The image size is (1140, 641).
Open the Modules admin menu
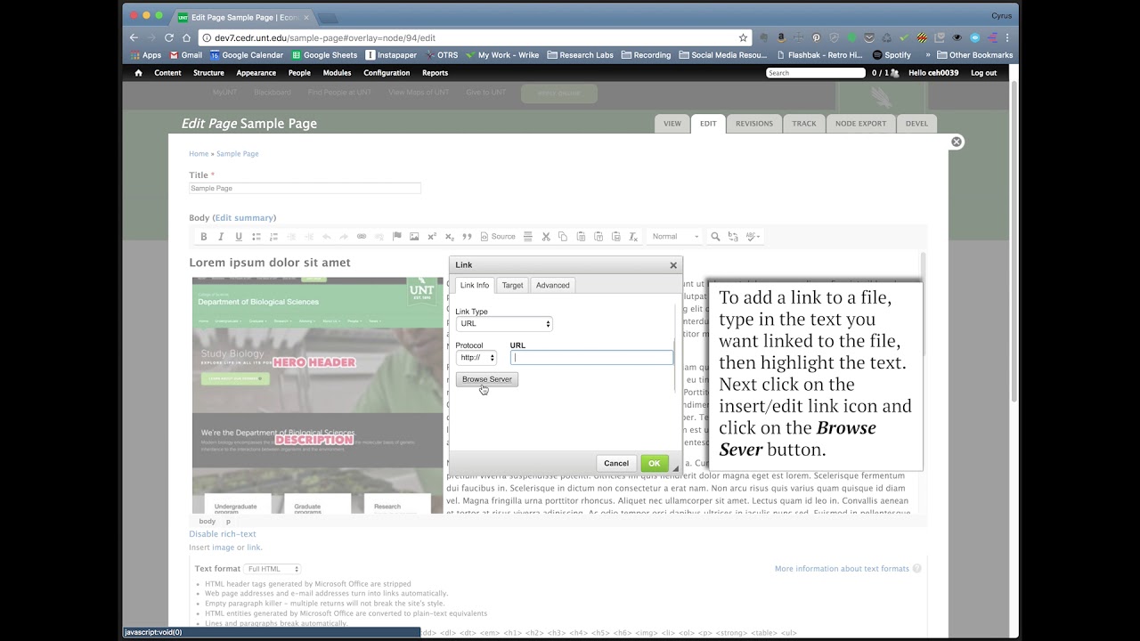tap(337, 73)
